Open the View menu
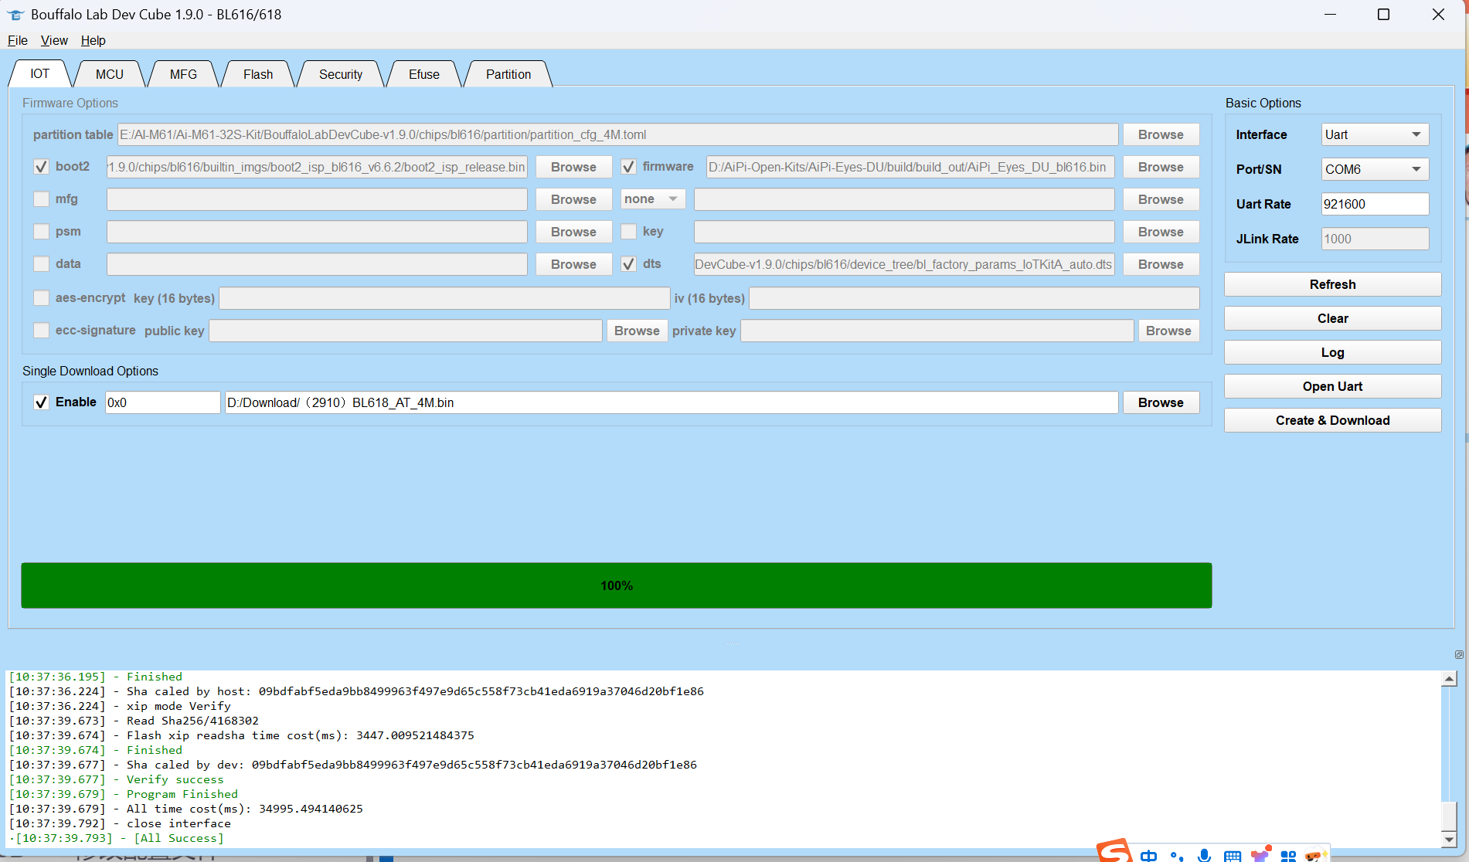Screen dimensions: 1469x862 tap(54, 40)
